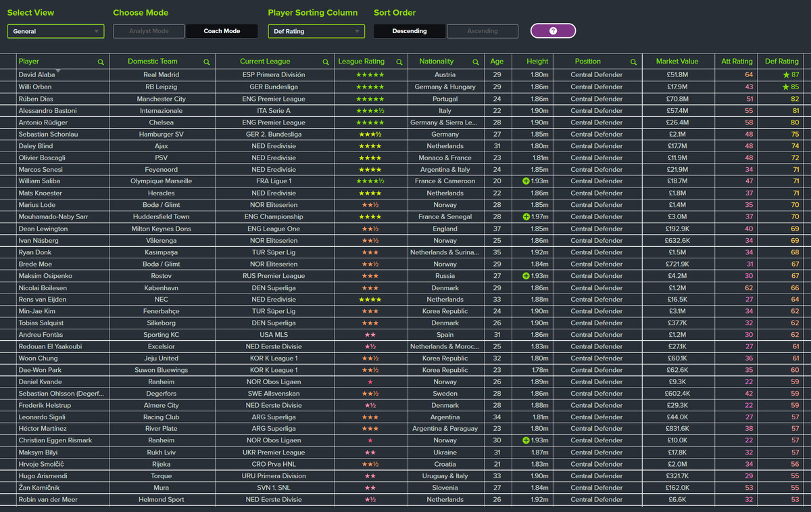Select player Rúben Dias

click(x=37, y=99)
